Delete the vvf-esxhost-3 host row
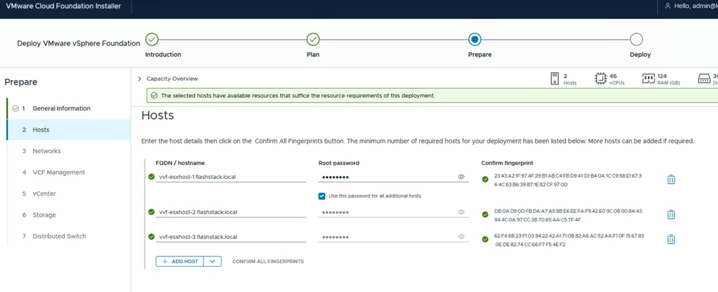The height and width of the screenshot is (292, 718). tap(671, 239)
